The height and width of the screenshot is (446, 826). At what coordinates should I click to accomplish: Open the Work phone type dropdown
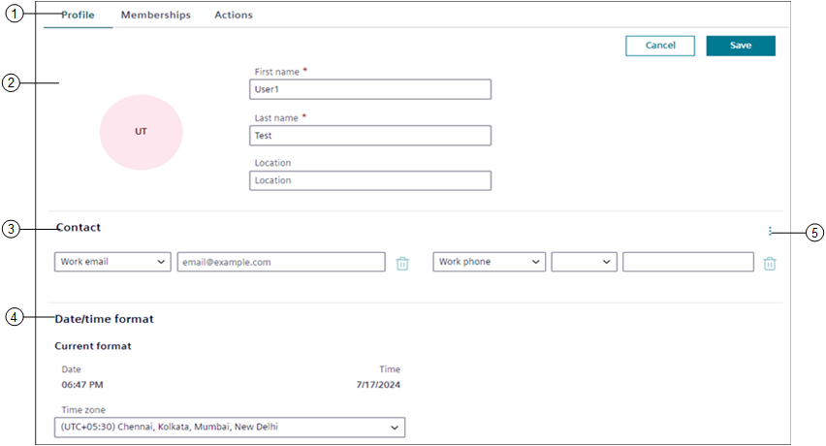(489, 262)
